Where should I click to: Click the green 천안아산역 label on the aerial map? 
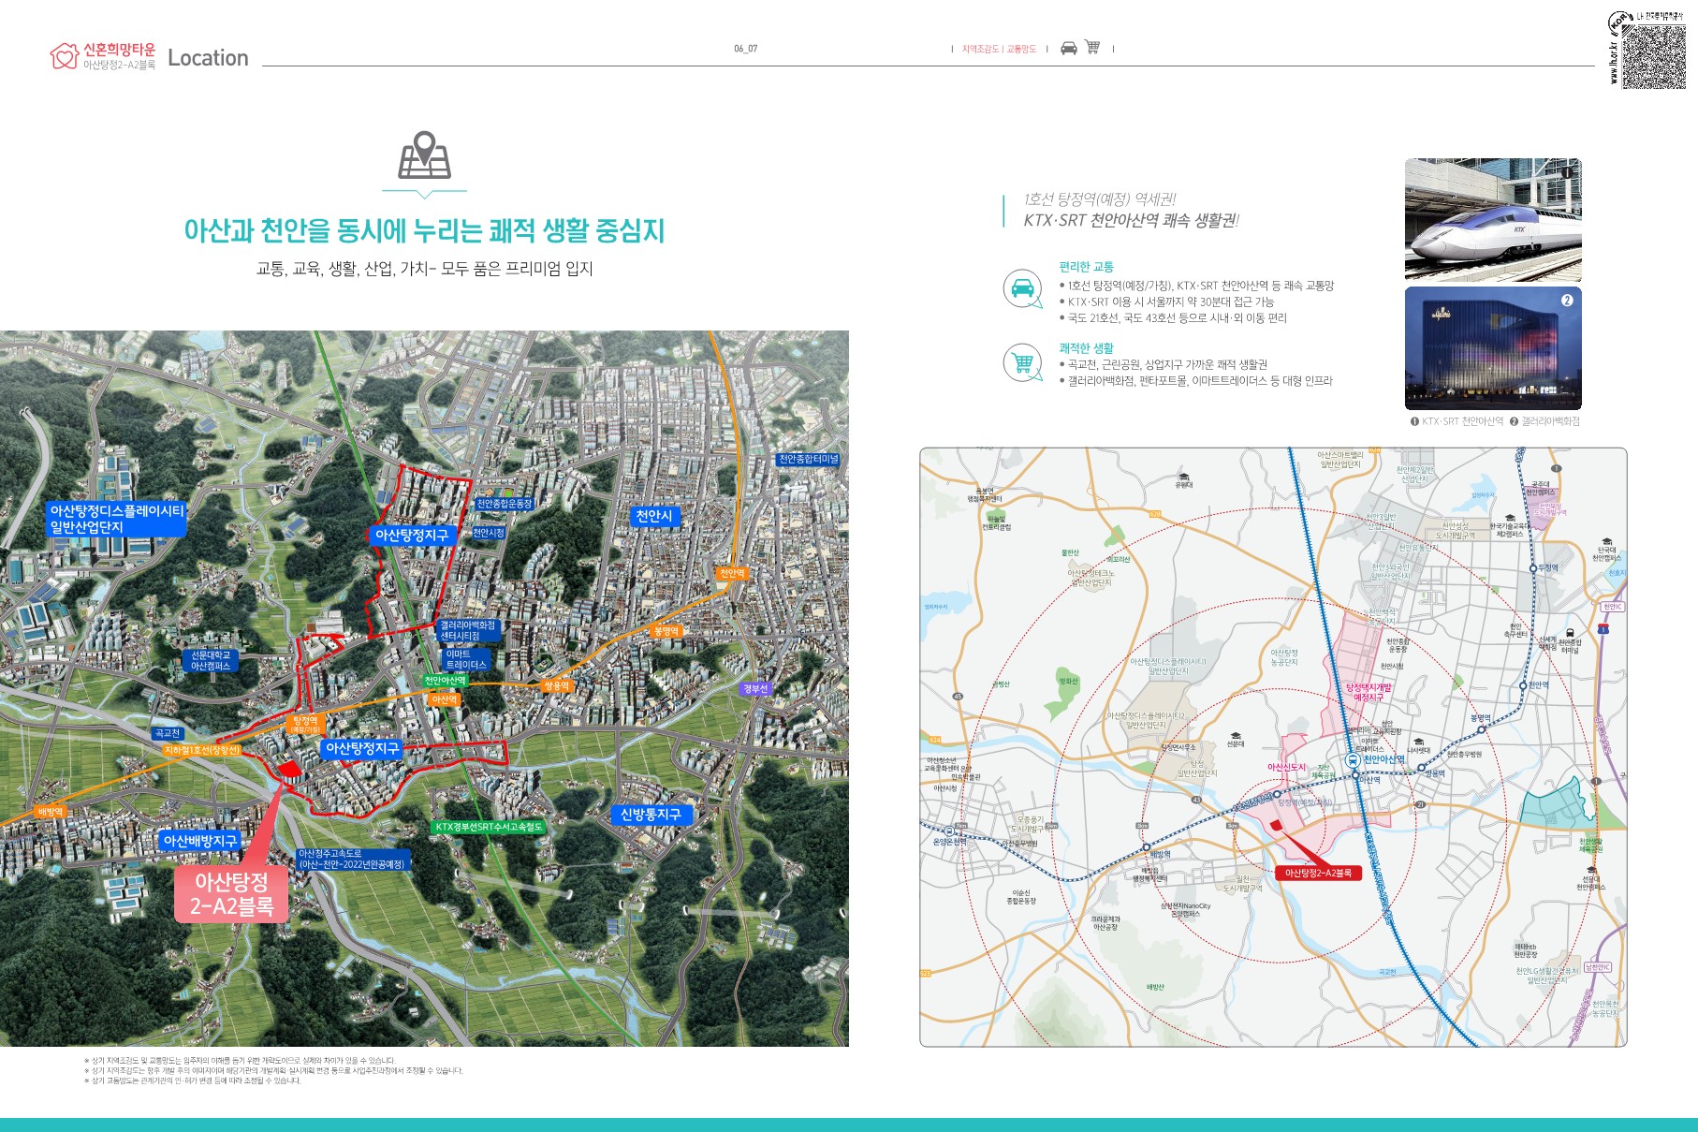coord(445,681)
